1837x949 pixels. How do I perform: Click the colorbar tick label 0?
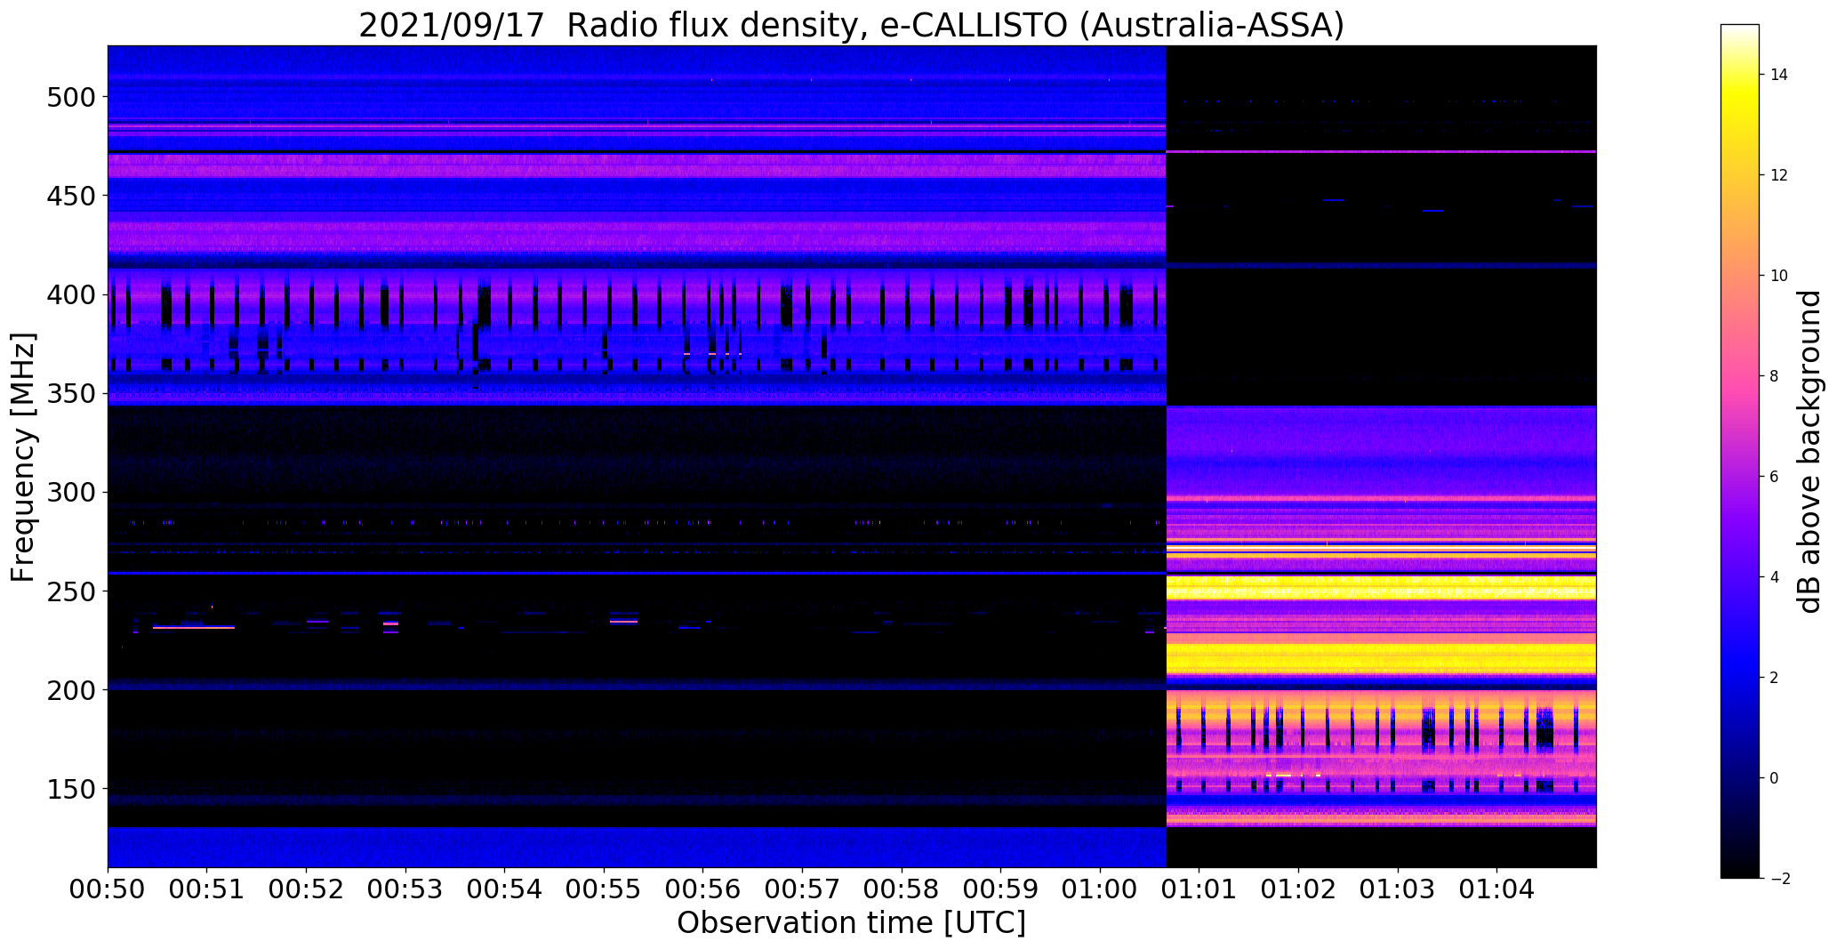pos(1775,778)
